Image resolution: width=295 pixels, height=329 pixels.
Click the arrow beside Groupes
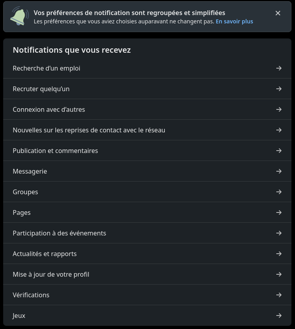point(279,192)
